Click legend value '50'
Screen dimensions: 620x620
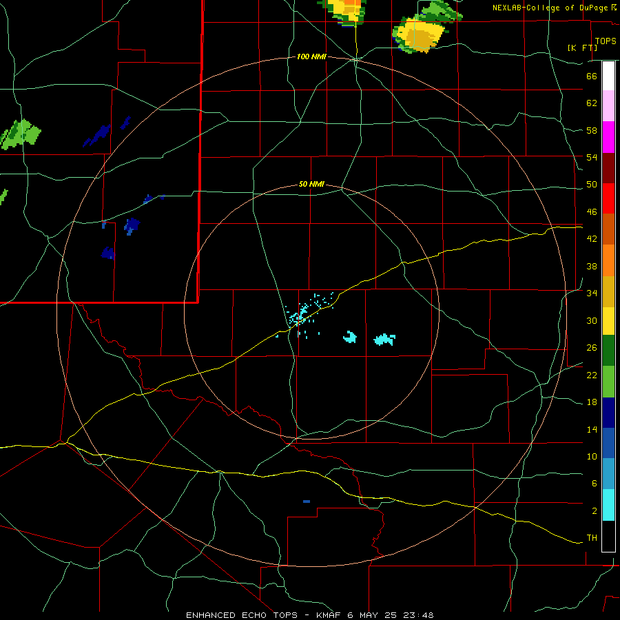point(592,185)
